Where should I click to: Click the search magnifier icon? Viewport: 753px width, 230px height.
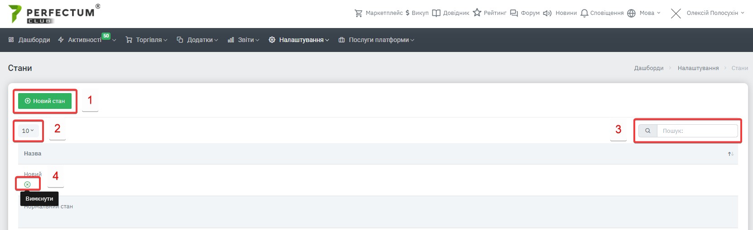pos(648,131)
